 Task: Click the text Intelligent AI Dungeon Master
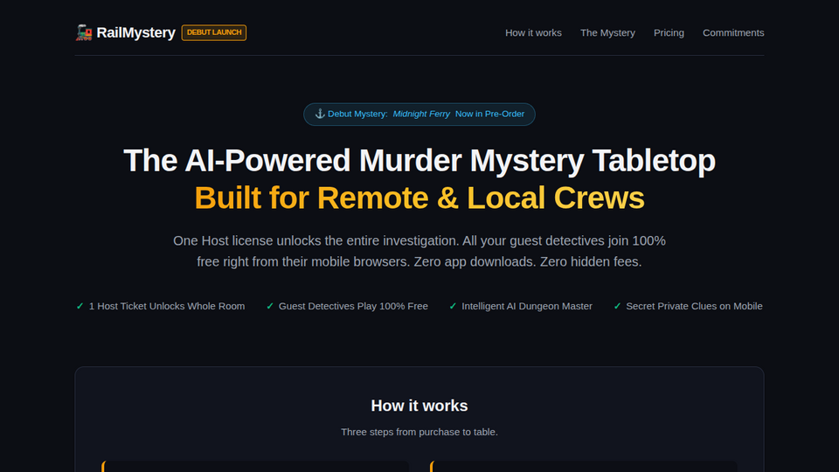point(527,306)
